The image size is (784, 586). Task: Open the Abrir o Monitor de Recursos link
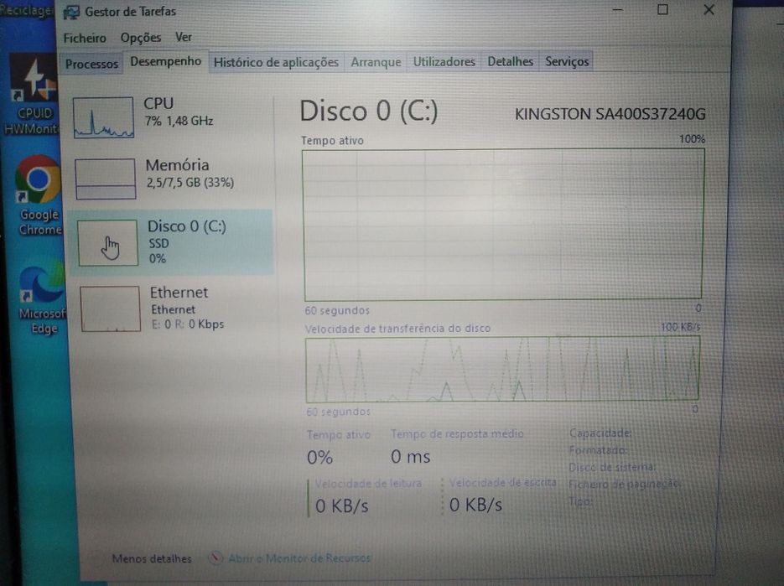(299, 558)
